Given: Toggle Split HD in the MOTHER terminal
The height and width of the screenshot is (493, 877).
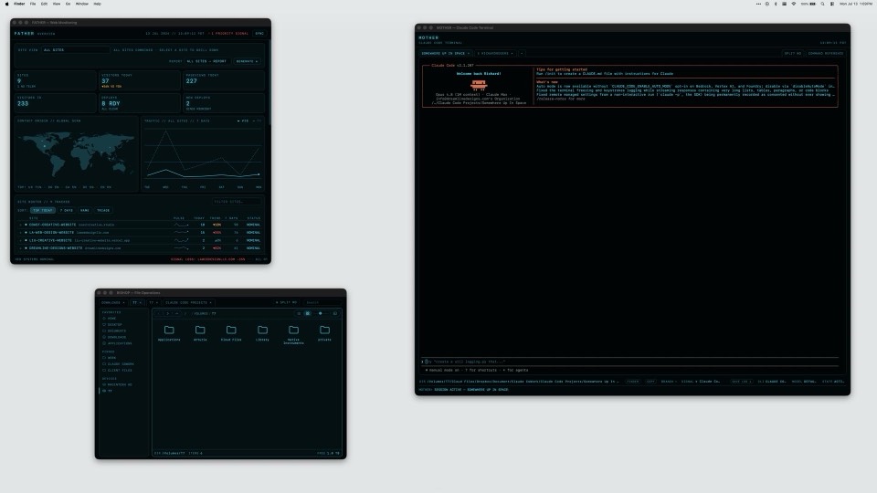Looking at the screenshot, I should pyautogui.click(x=793, y=54).
